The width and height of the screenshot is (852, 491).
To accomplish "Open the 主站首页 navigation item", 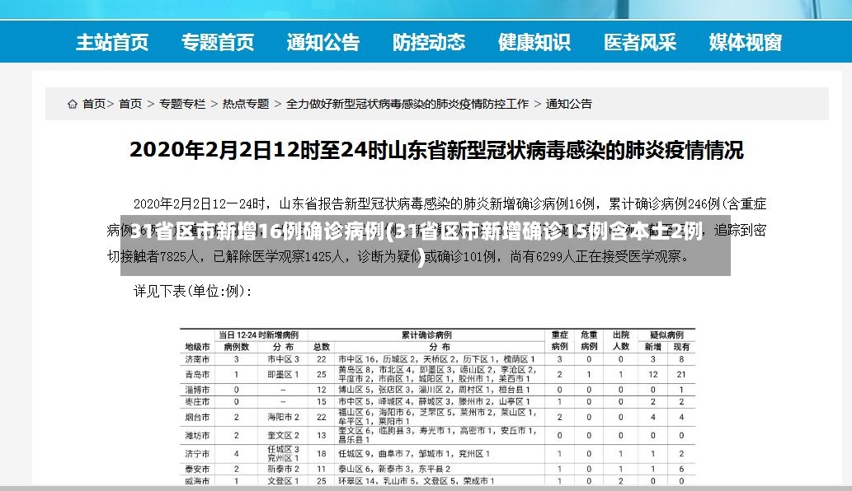I will click(112, 42).
